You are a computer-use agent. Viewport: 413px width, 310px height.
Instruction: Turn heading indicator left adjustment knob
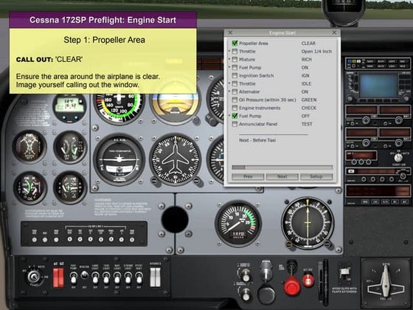[x=154, y=181]
